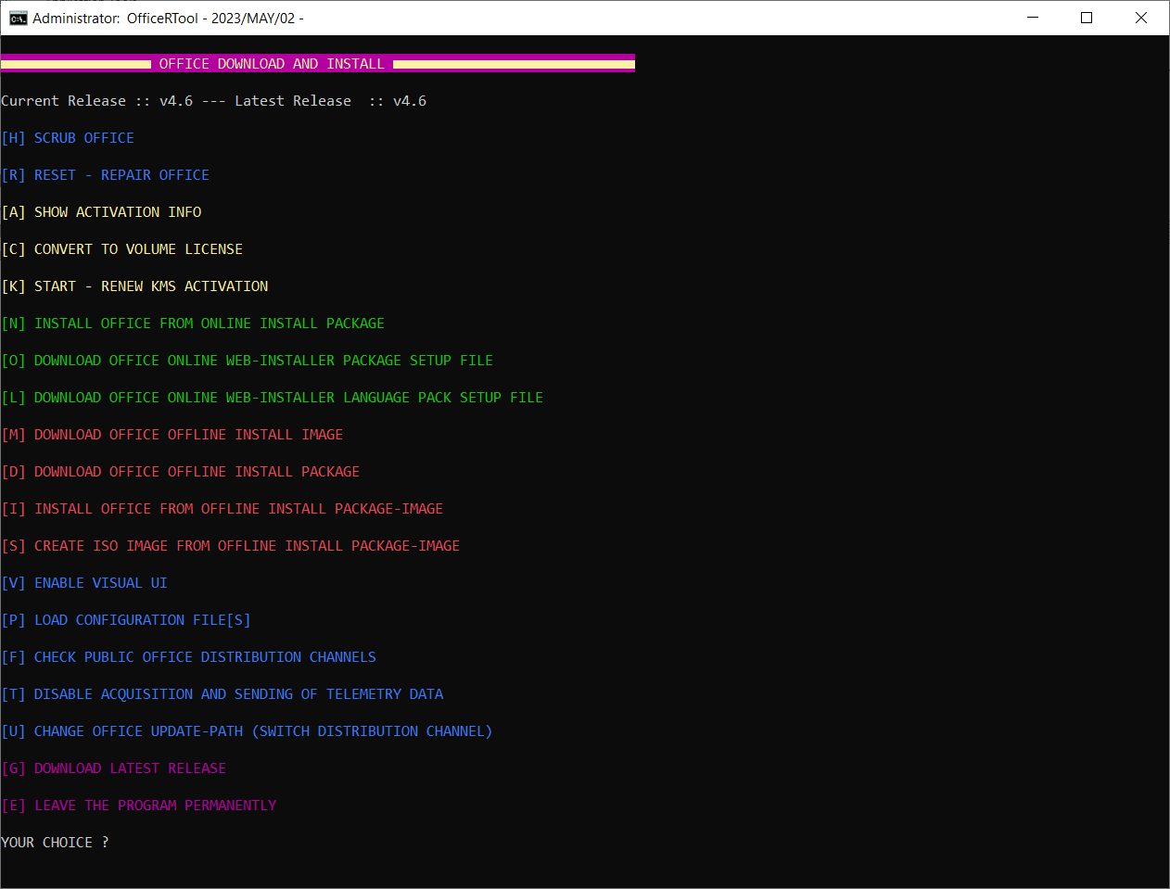This screenshot has width=1170, height=889.
Task: Close the OfficeRTool console window
Action: 1141,18
